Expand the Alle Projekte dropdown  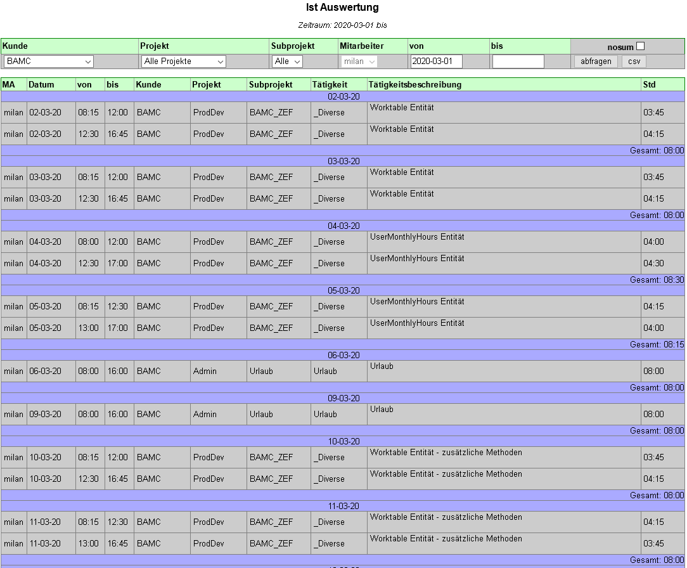pyautogui.click(x=184, y=61)
